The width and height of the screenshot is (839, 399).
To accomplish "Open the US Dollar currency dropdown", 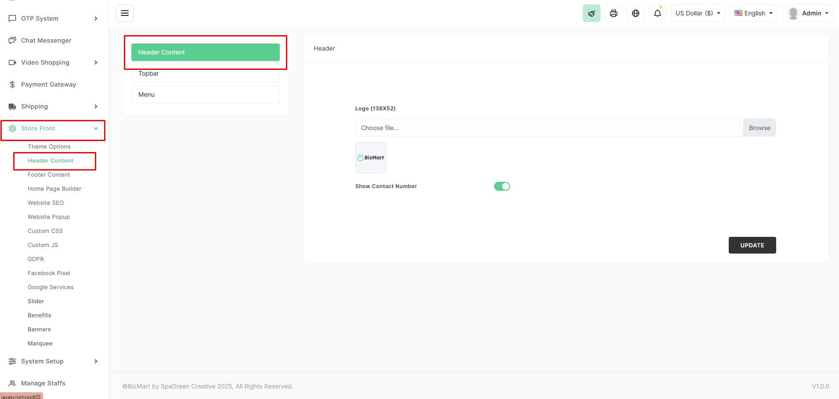I will (697, 13).
